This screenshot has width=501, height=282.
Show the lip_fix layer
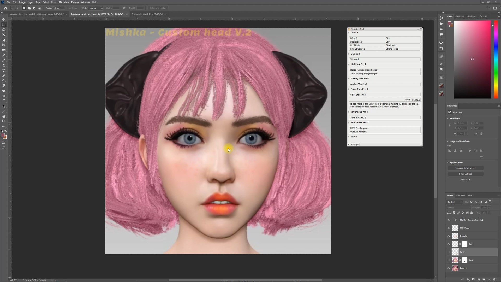(x=449, y=252)
